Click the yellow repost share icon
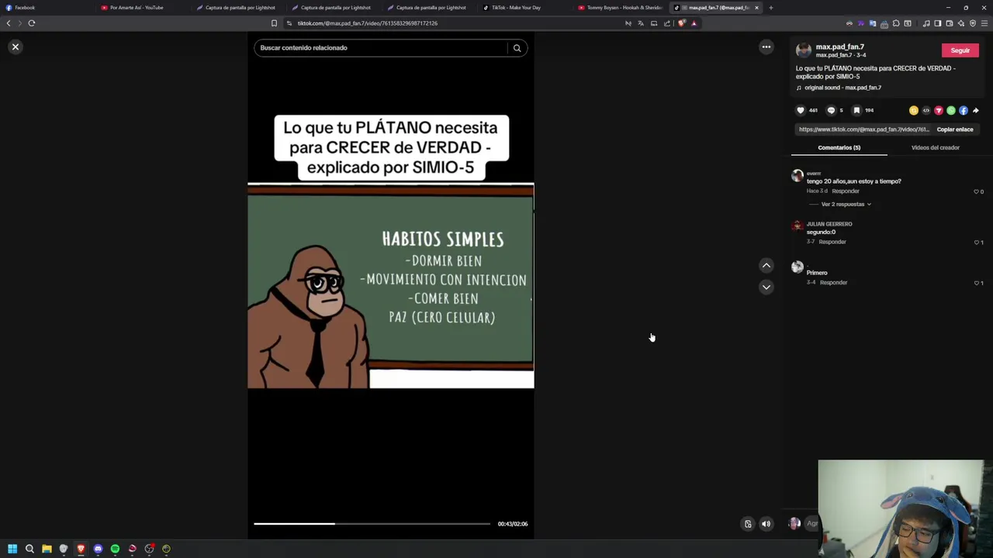This screenshot has height=558, width=993. pyautogui.click(x=914, y=111)
